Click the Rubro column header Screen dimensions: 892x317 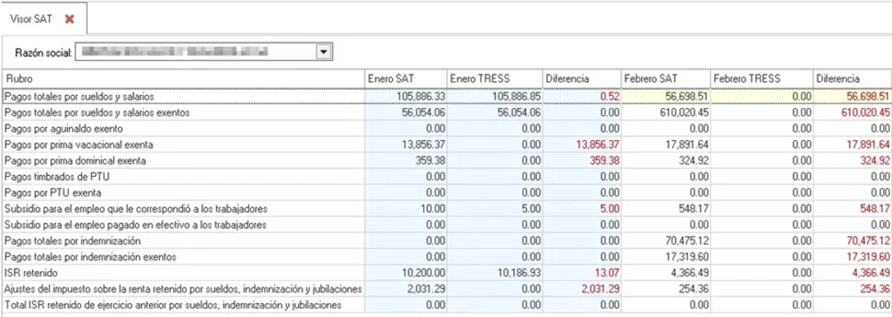click(183, 78)
